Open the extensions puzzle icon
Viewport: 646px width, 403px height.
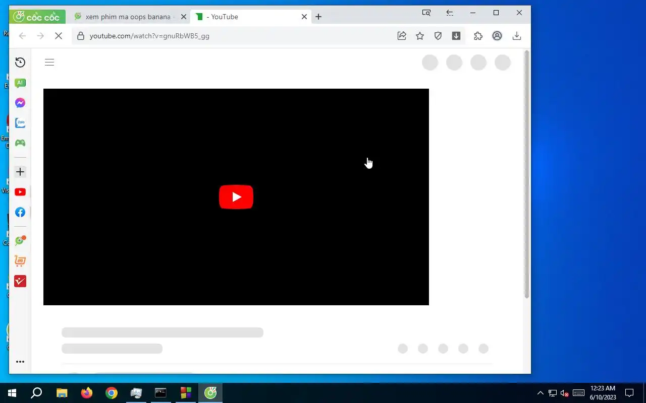click(478, 36)
